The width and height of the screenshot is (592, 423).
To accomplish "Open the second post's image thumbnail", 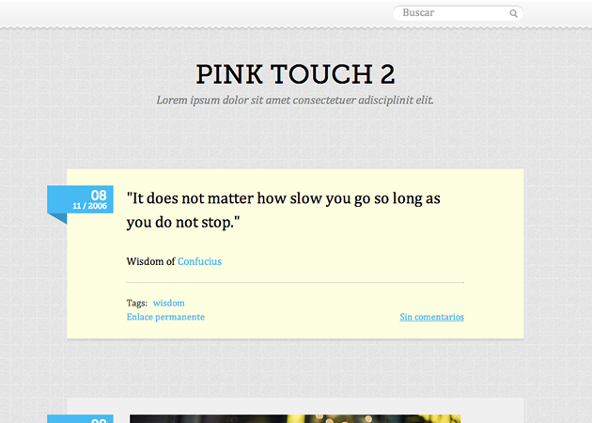I will 295,418.
